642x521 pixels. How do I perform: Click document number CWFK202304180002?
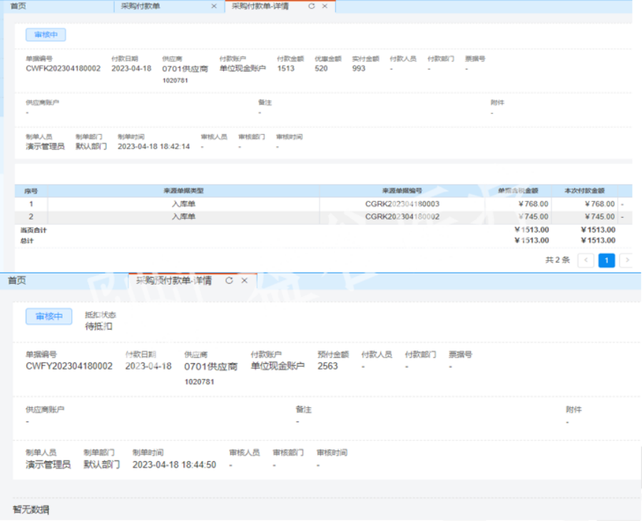click(63, 69)
